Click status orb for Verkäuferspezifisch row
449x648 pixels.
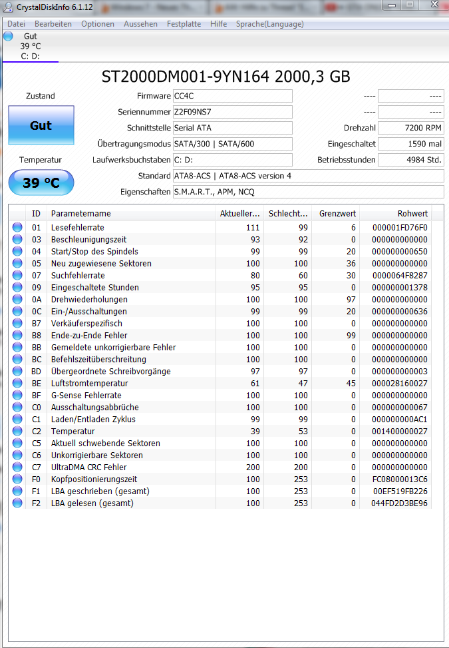pos(17,323)
